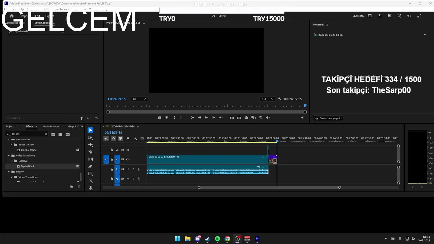Viewport: 434px width, 244px height.
Task: Select the Slip tool
Action: tap(90, 159)
